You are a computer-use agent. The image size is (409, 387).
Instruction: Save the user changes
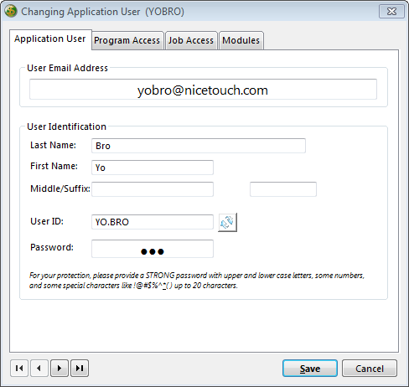click(310, 369)
